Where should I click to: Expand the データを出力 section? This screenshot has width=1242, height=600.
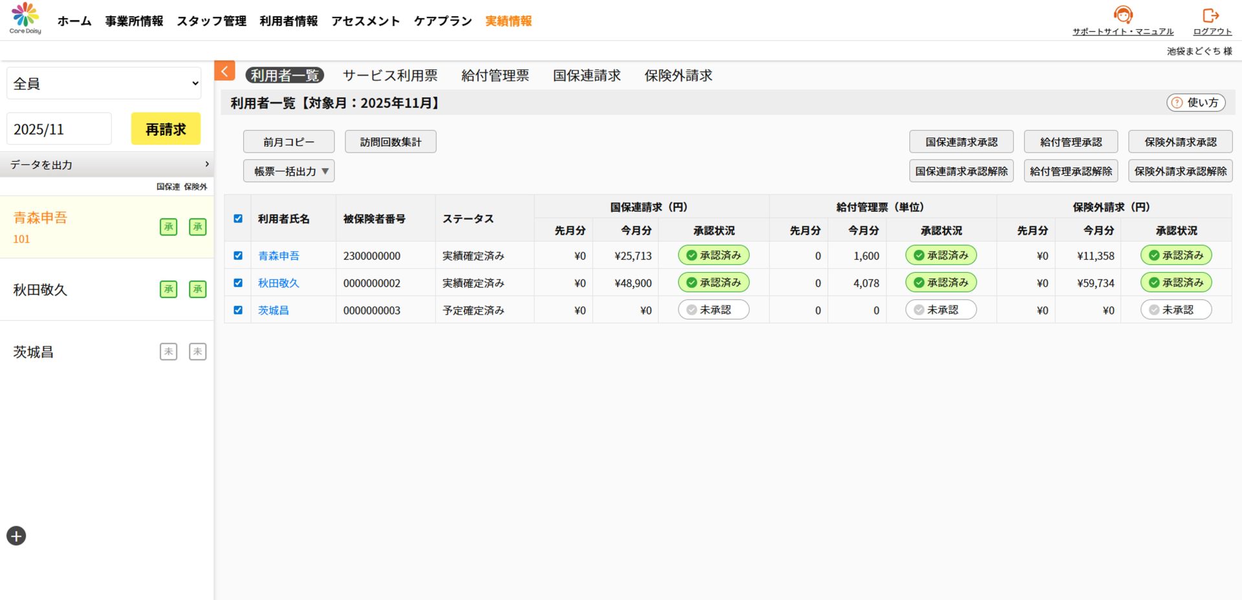coord(107,165)
